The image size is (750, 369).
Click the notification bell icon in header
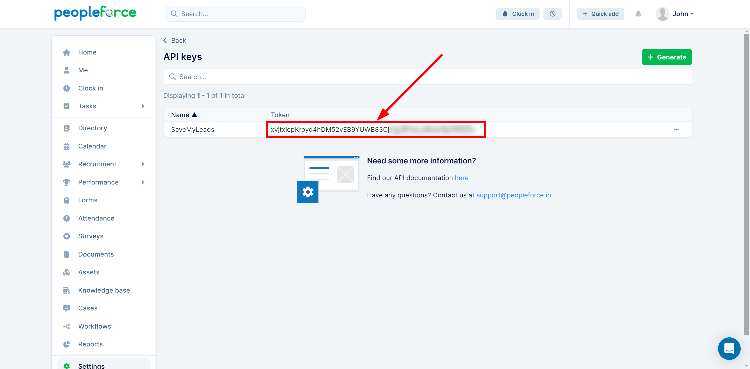[638, 13]
